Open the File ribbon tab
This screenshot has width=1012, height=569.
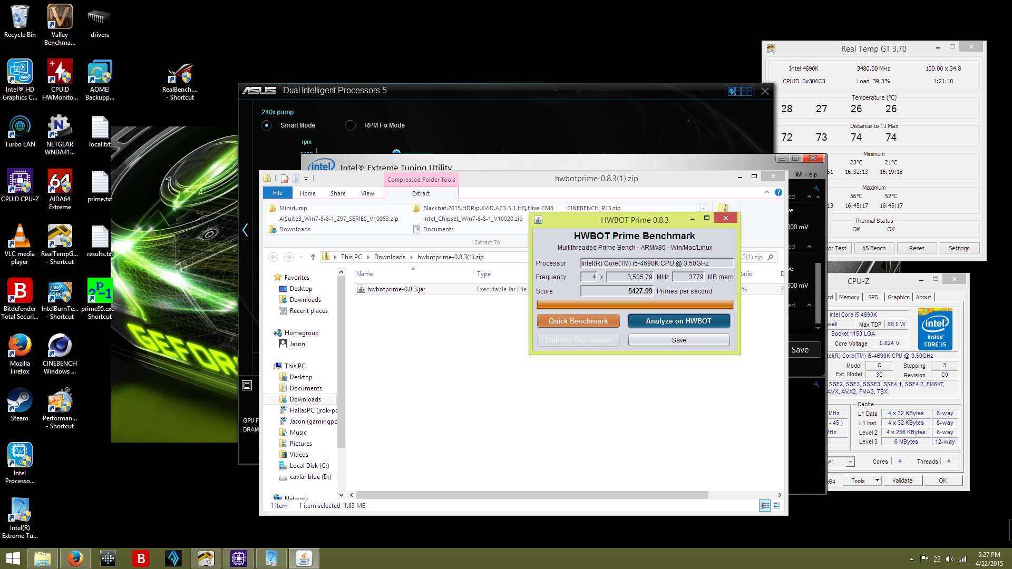[278, 193]
